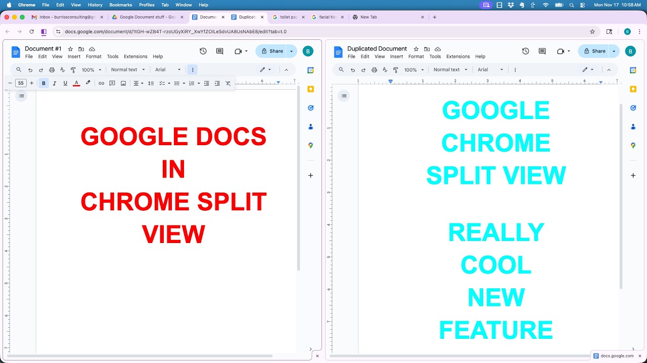Collapse the toolbar in Duplicated Document
This screenshot has width=647, height=363.
click(x=609, y=70)
